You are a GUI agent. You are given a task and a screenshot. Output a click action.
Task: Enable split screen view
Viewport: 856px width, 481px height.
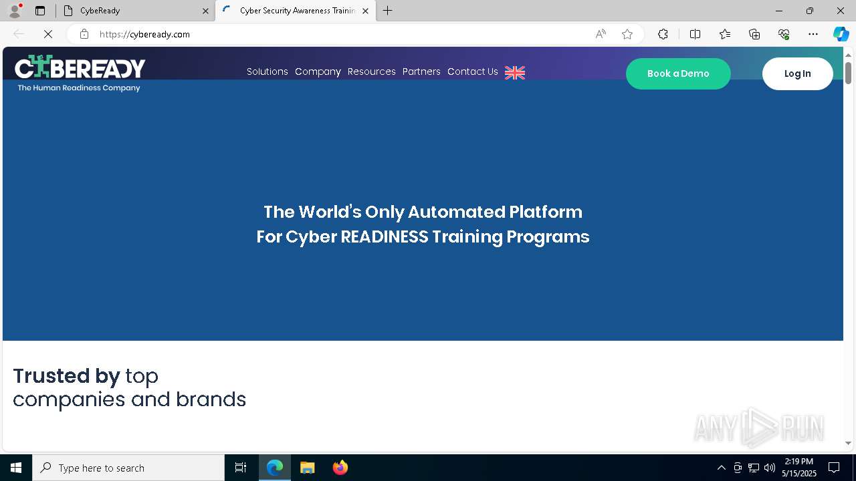(x=695, y=34)
